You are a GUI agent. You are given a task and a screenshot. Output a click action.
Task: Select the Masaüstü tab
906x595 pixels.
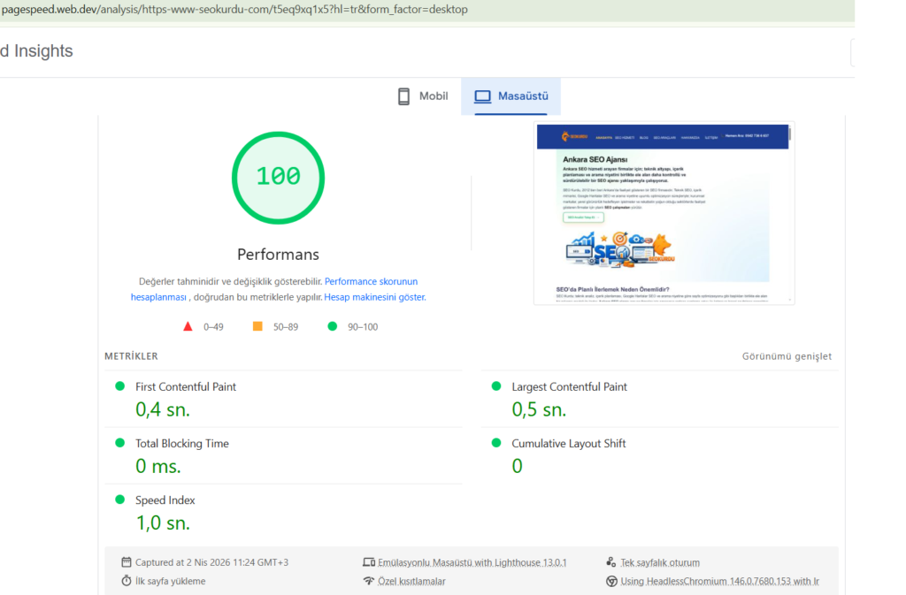pos(511,96)
